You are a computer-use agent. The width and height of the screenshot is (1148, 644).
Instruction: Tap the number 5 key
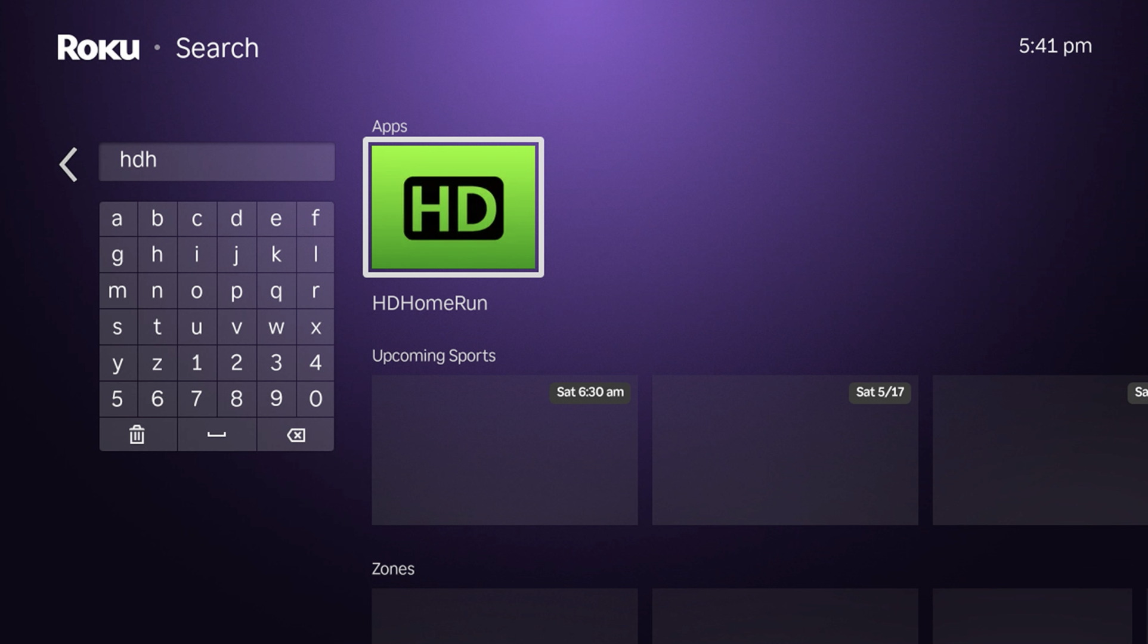pyautogui.click(x=118, y=399)
